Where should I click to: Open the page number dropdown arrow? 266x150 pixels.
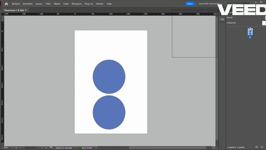tap(38, 148)
